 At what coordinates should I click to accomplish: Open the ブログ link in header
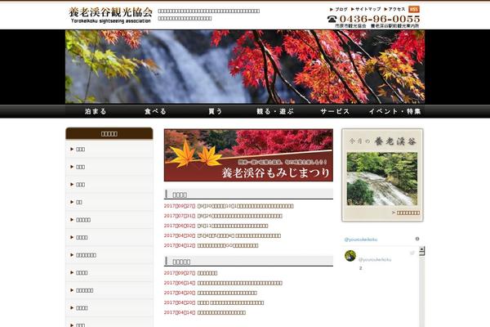pos(339,9)
